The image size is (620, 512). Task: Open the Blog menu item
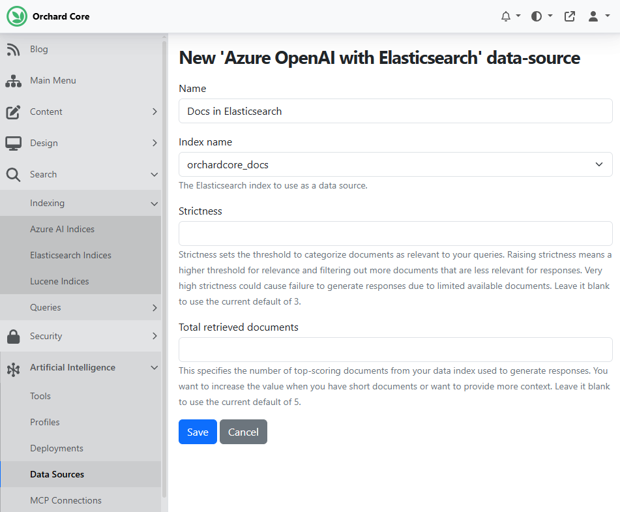pos(38,49)
